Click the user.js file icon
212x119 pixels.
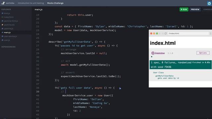coord(2,40)
